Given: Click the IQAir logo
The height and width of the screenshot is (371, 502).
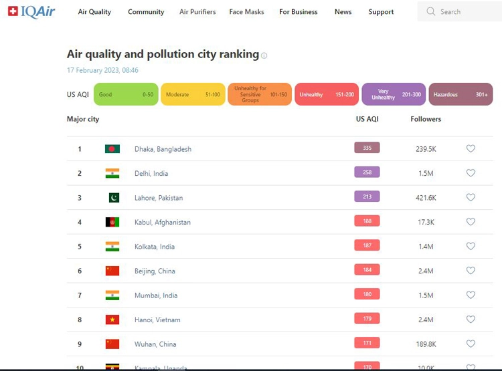Looking at the screenshot, I should pos(31,12).
